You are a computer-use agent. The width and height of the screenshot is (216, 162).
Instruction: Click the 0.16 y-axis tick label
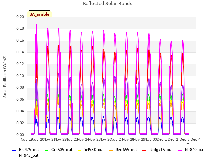(x=20, y=40)
